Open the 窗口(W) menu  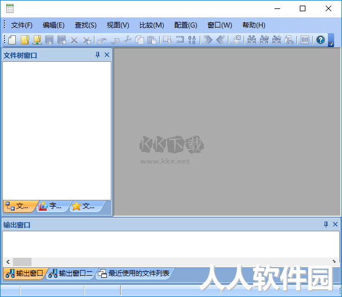click(219, 25)
